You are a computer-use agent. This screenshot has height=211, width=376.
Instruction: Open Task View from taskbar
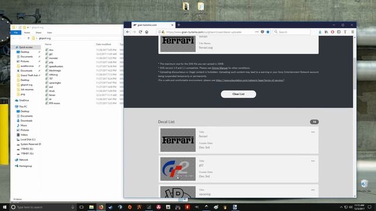pyautogui.click(x=81, y=207)
